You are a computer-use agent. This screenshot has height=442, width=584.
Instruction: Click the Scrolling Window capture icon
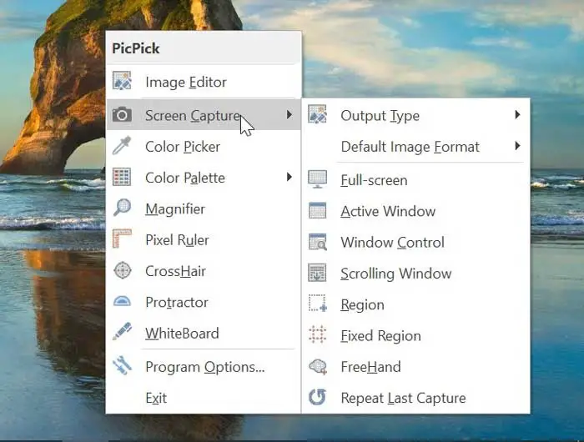point(317,274)
